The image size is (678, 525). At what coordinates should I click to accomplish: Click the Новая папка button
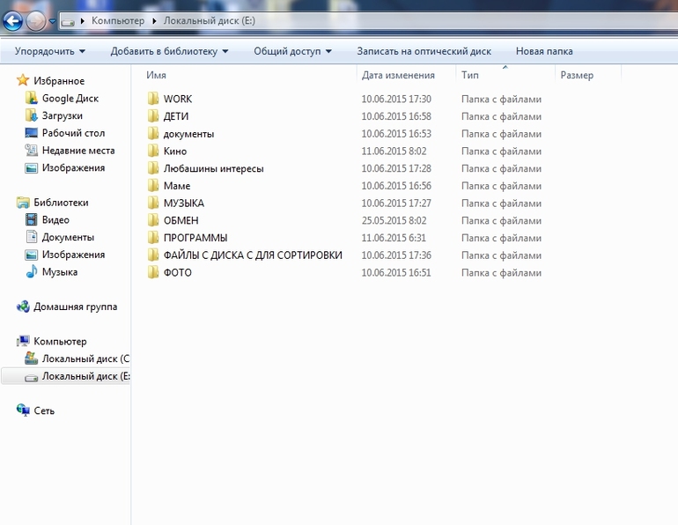click(x=544, y=51)
